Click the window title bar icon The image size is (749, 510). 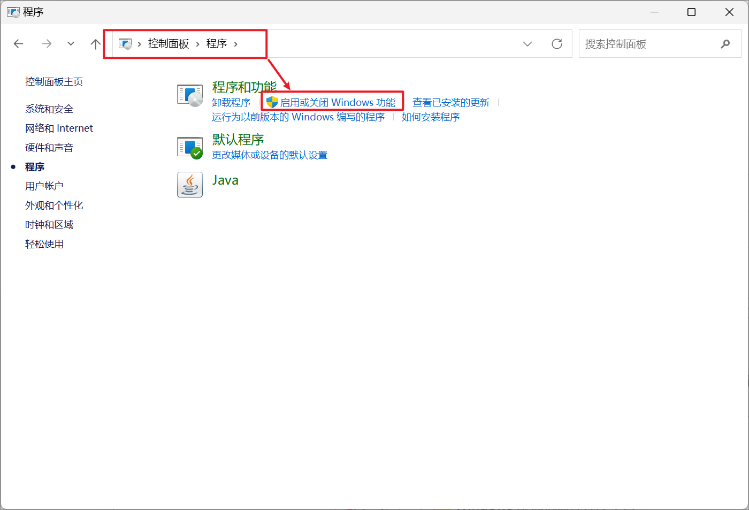pyautogui.click(x=13, y=12)
